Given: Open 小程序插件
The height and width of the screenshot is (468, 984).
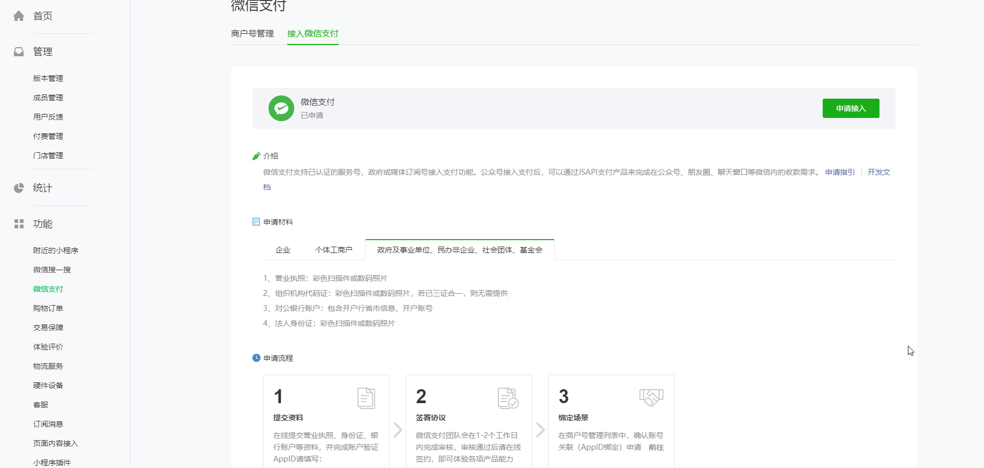Looking at the screenshot, I should pos(52,463).
